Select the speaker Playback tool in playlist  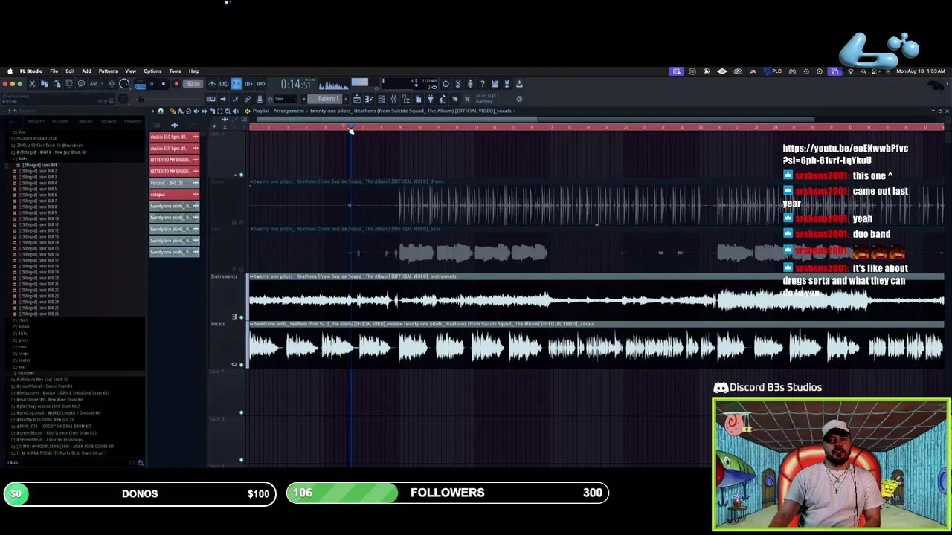pos(235,111)
